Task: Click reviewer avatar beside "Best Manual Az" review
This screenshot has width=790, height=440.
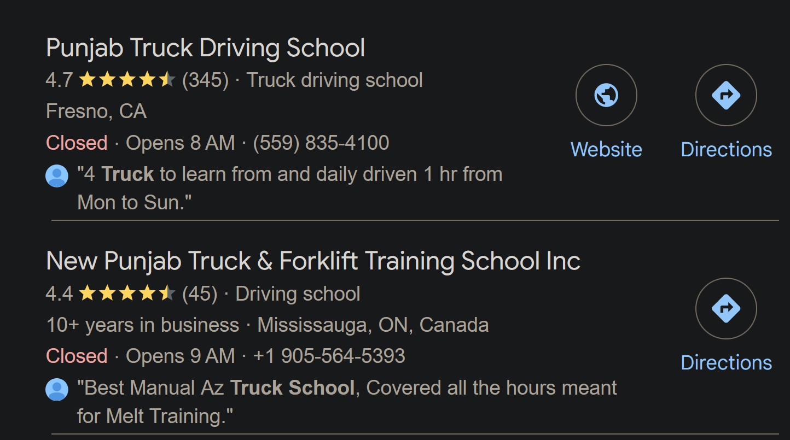Action: coord(57,389)
